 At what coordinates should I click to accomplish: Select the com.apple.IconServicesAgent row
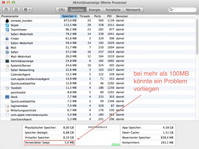[98, 79]
